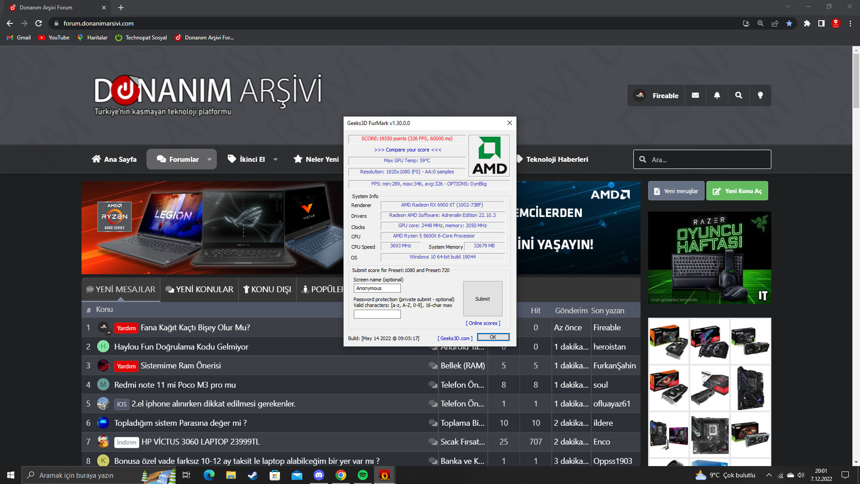Open the Geeks3D.com link in FurMark
The image size is (860, 484).
[x=455, y=338]
